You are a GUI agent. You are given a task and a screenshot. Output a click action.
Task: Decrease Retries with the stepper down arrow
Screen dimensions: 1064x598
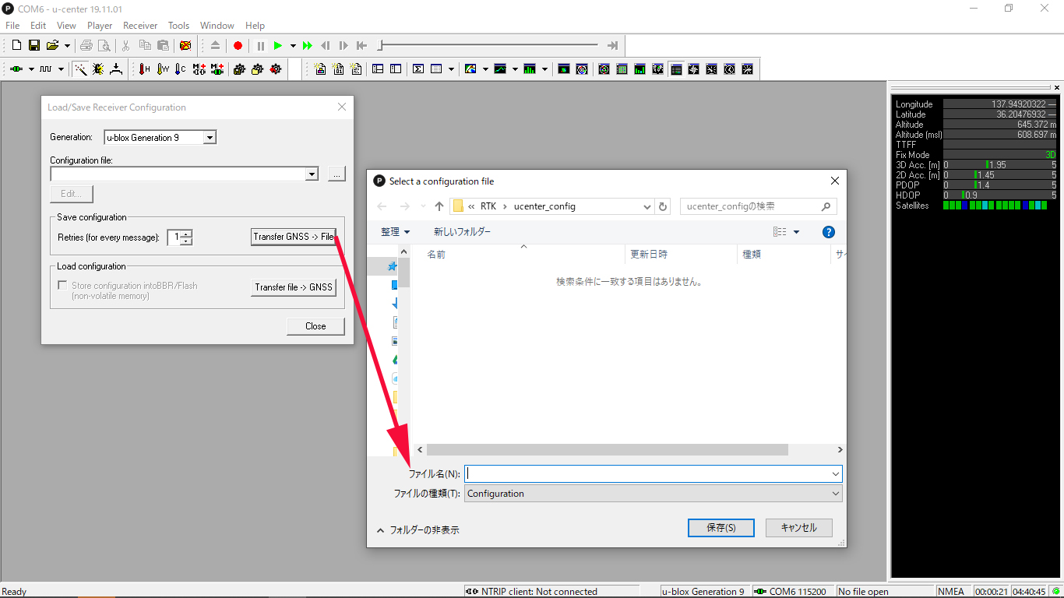pyautogui.click(x=186, y=241)
